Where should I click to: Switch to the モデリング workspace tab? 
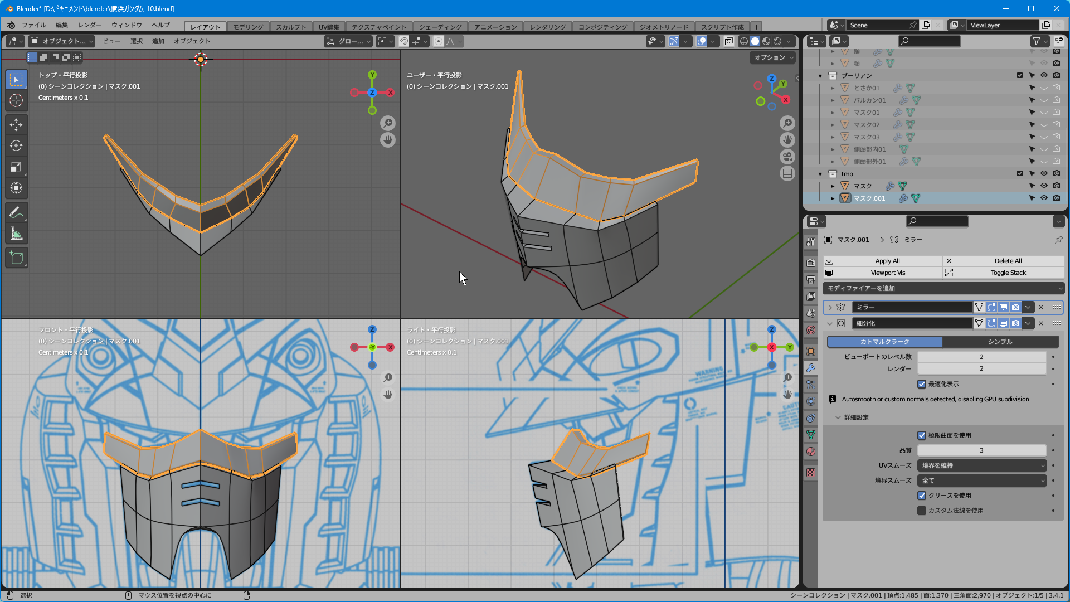point(248,27)
